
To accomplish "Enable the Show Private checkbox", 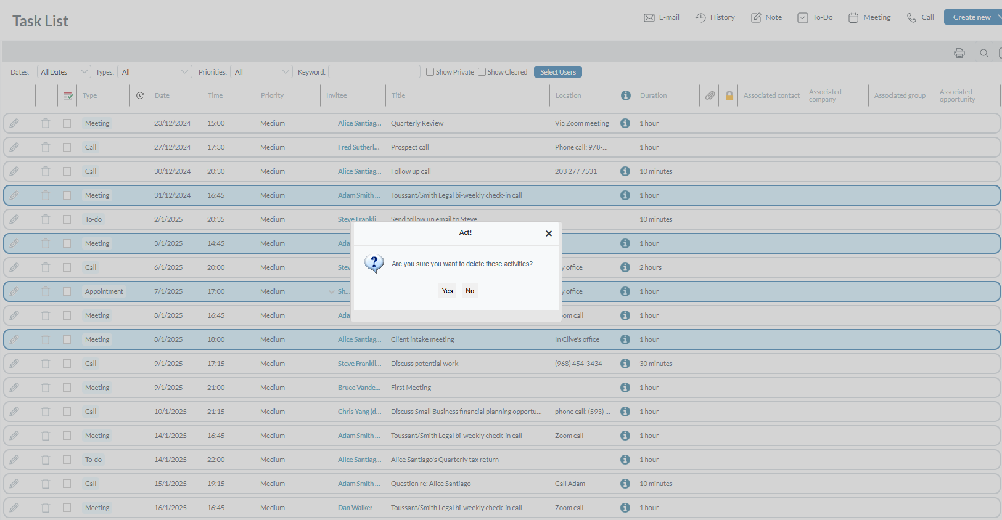I will click(x=430, y=72).
